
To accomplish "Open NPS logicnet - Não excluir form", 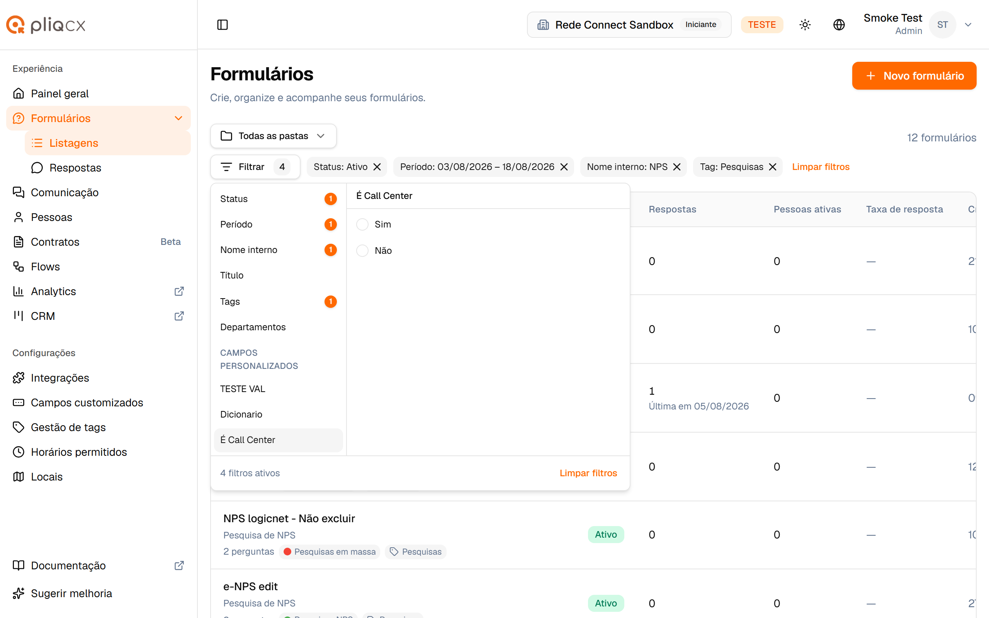I will 289,518.
